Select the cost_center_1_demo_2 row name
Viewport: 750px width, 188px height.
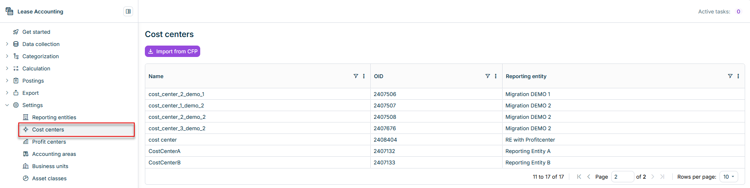[176, 105]
